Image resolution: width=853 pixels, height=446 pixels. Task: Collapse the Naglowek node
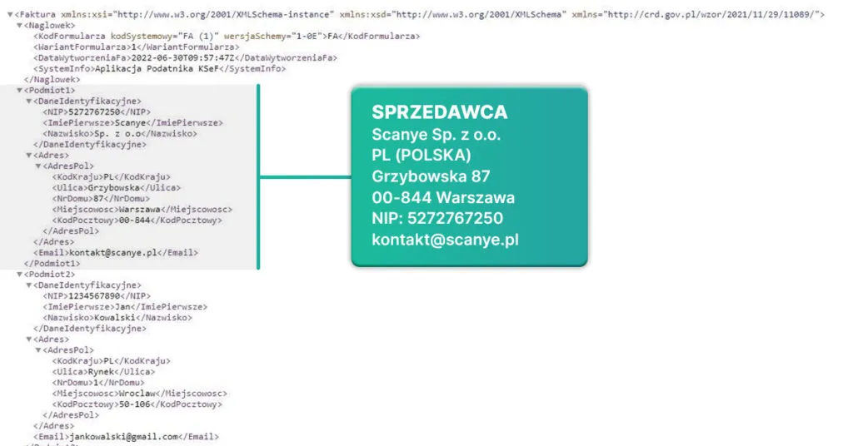(x=20, y=26)
